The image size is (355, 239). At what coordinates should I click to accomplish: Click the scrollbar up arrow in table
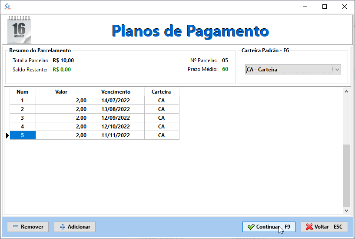(346, 91)
